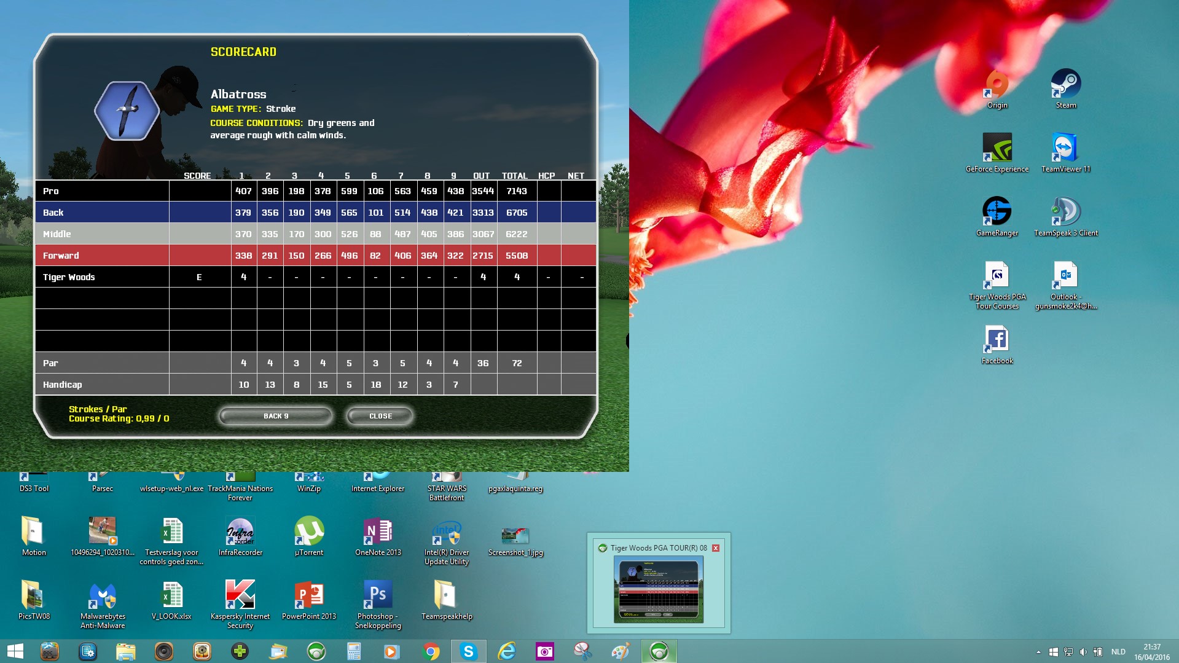This screenshot has width=1179, height=663.
Task: Open the Snipping Tool from taskbar
Action: 582,651
